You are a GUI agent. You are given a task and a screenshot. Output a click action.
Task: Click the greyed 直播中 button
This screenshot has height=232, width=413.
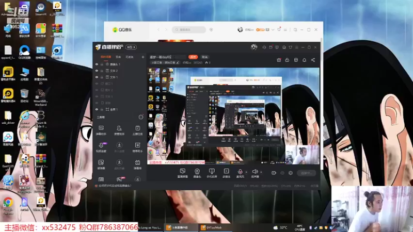pyautogui.click(x=306, y=173)
